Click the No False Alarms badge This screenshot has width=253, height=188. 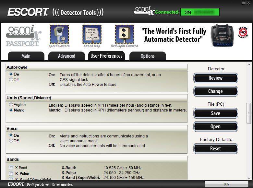pos(243,32)
